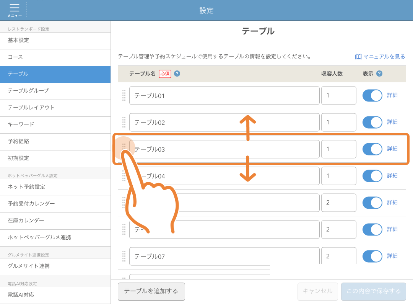
Task: Click the drag handle beside テーブル01
Action: pos(124,95)
